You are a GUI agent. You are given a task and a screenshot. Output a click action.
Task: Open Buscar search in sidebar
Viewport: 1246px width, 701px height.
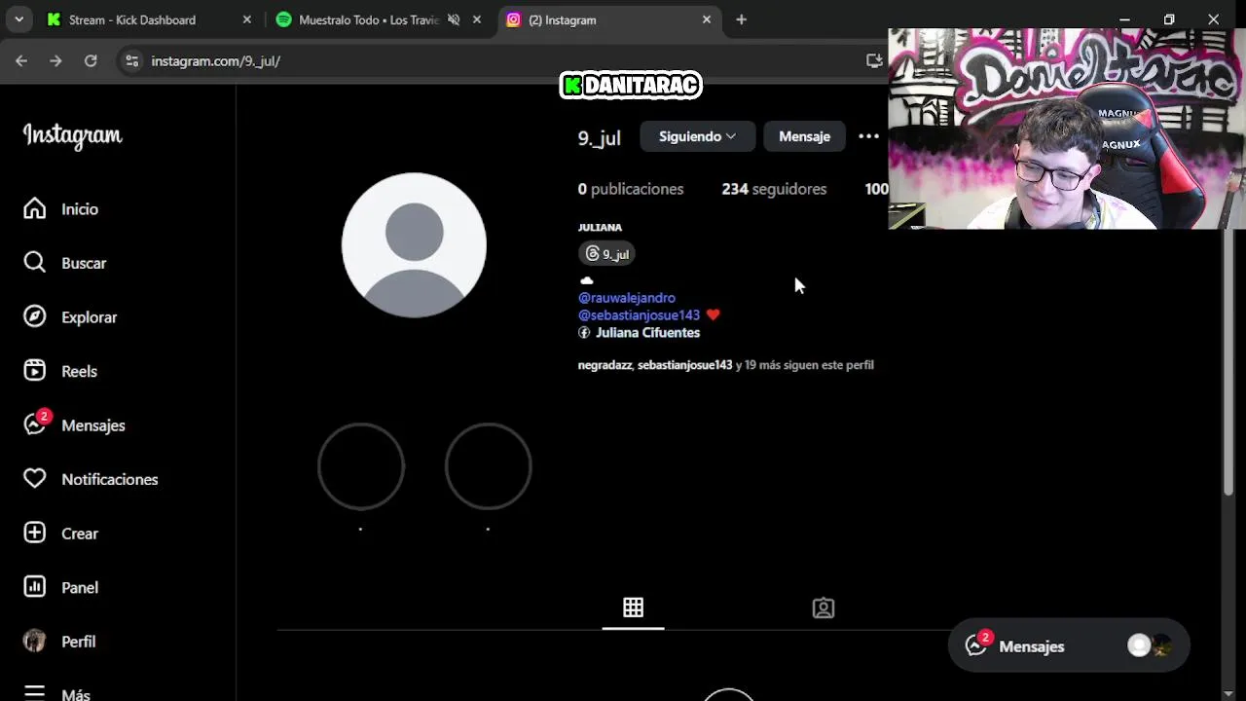point(35,263)
